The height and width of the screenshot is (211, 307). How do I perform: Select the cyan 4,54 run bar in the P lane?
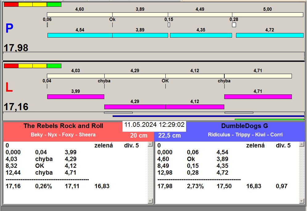80,35
